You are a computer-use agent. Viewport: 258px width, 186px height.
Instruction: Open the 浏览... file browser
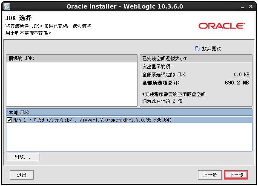23,157
